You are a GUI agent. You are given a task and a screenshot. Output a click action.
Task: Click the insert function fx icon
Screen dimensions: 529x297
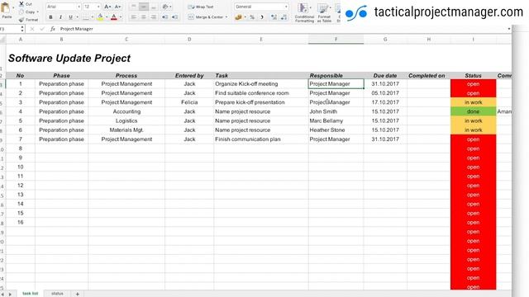[53, 29]
